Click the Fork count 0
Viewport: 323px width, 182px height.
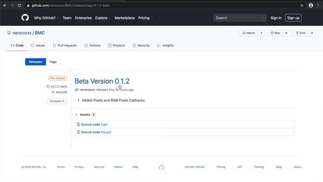coord(312,33)
